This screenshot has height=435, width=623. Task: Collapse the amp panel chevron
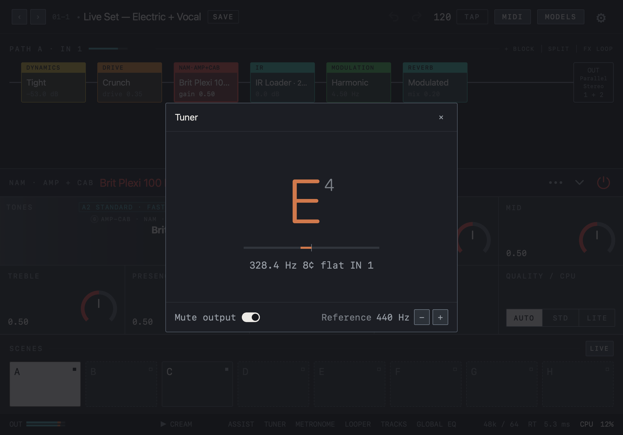580,183
